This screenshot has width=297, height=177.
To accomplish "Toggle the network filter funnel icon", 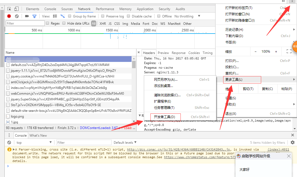I will click(x=34, y=16).
